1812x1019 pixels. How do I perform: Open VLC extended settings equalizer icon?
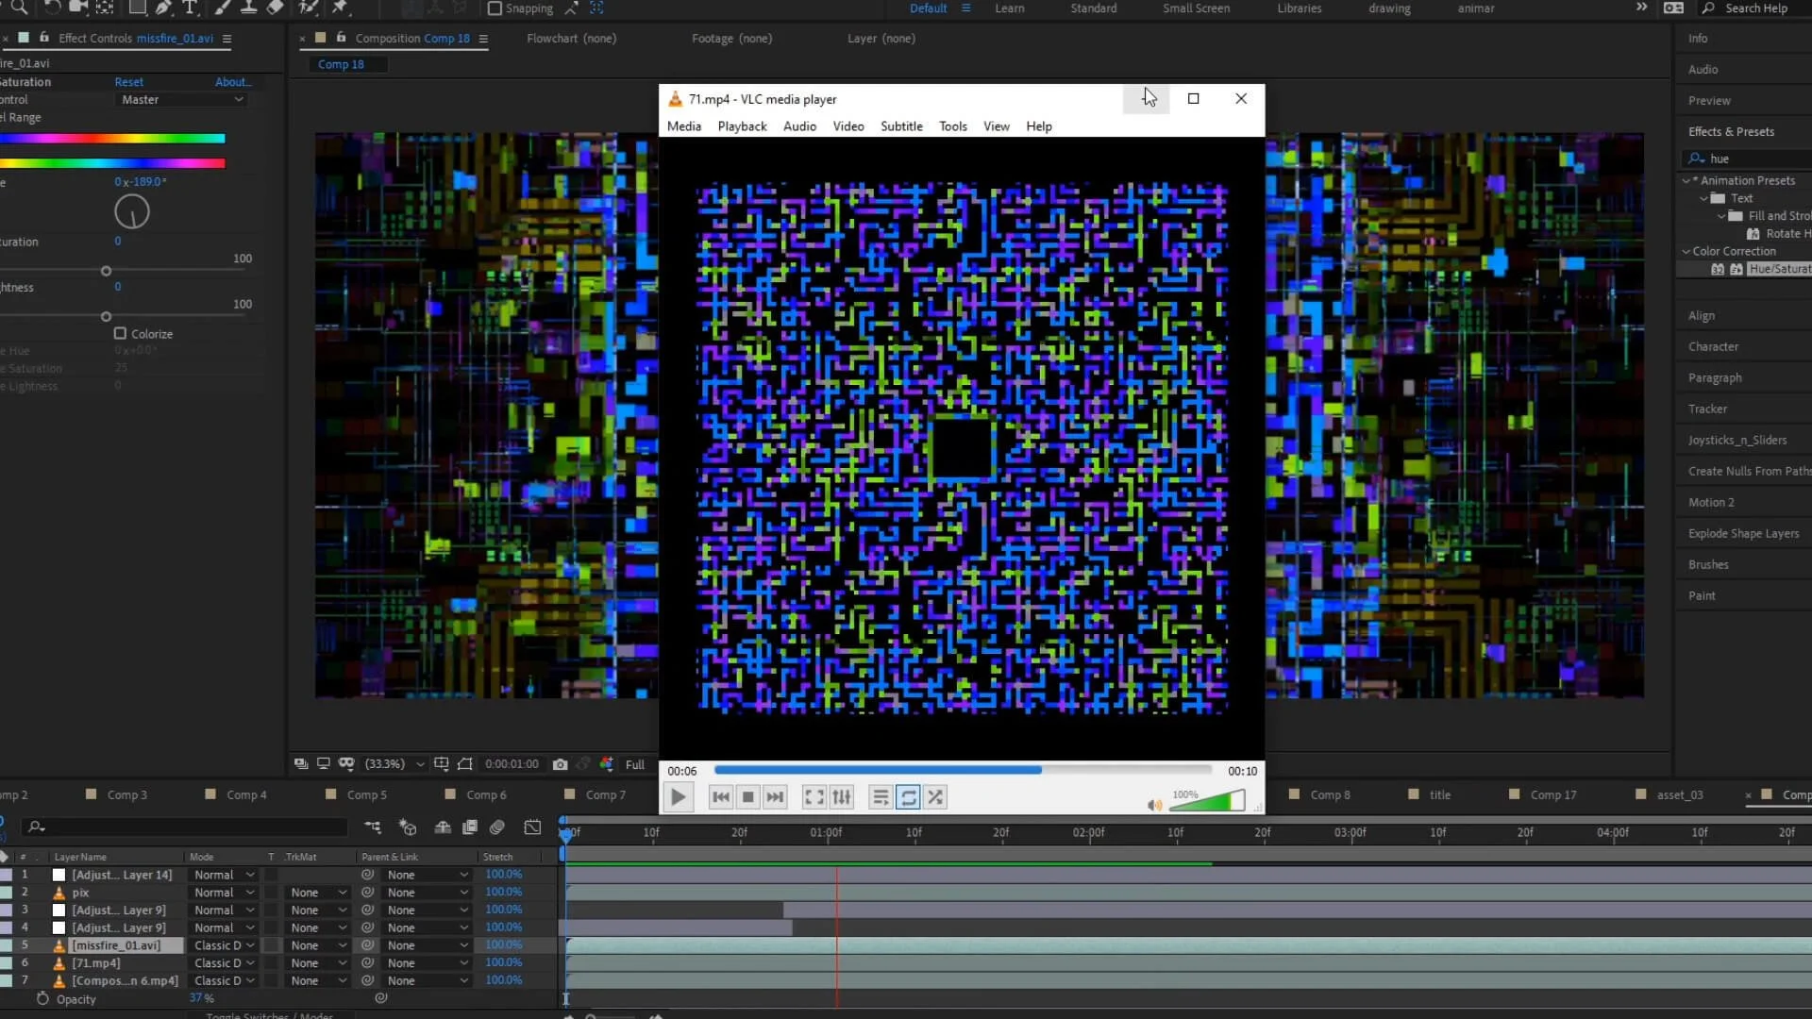[x=842, y=797]
